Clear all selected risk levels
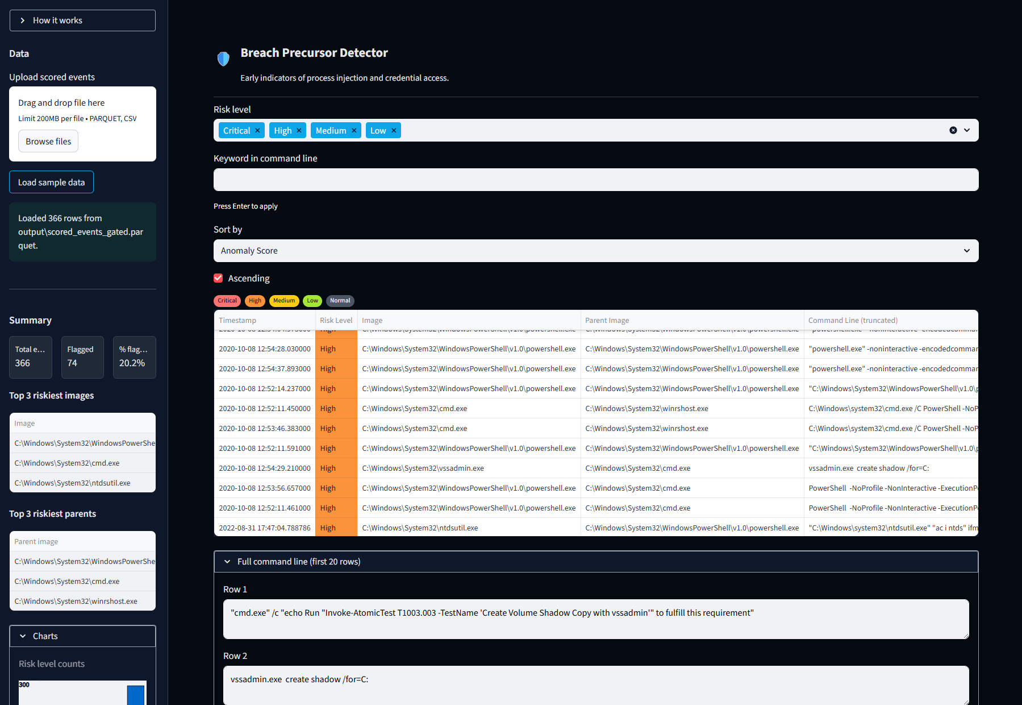Screen dimensions: 1022x705 tap(953, 130)
